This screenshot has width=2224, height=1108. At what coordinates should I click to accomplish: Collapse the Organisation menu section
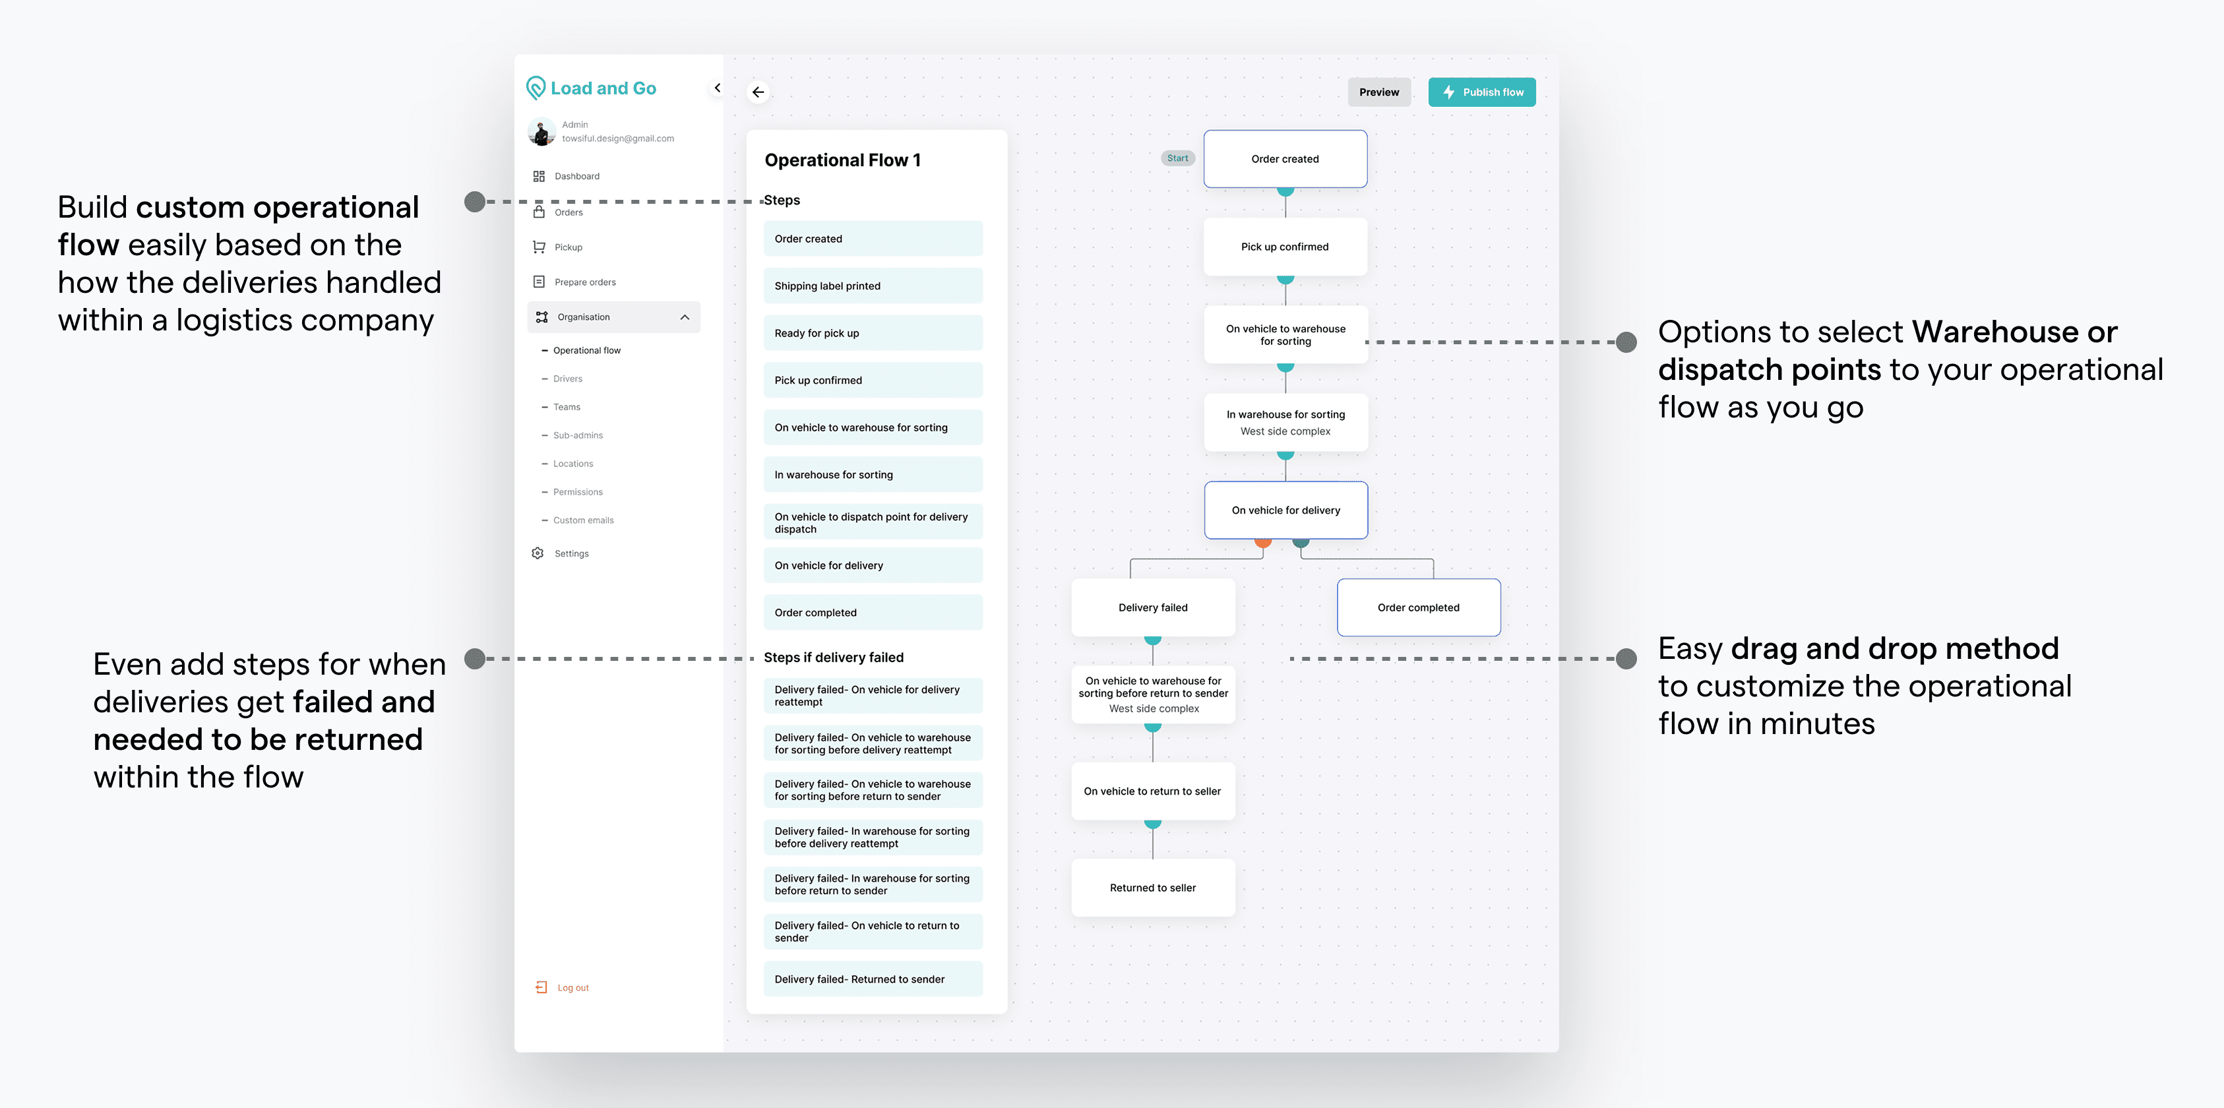[685, 317]
